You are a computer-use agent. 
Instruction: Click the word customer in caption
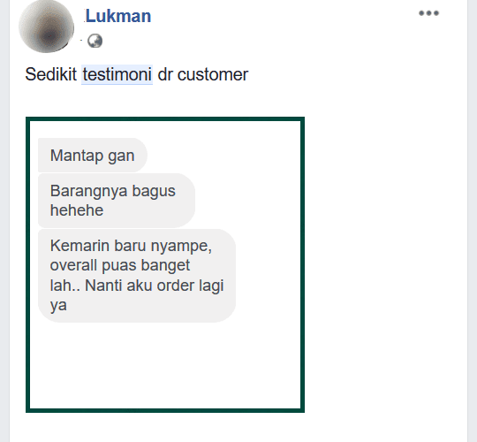[213, 74]
